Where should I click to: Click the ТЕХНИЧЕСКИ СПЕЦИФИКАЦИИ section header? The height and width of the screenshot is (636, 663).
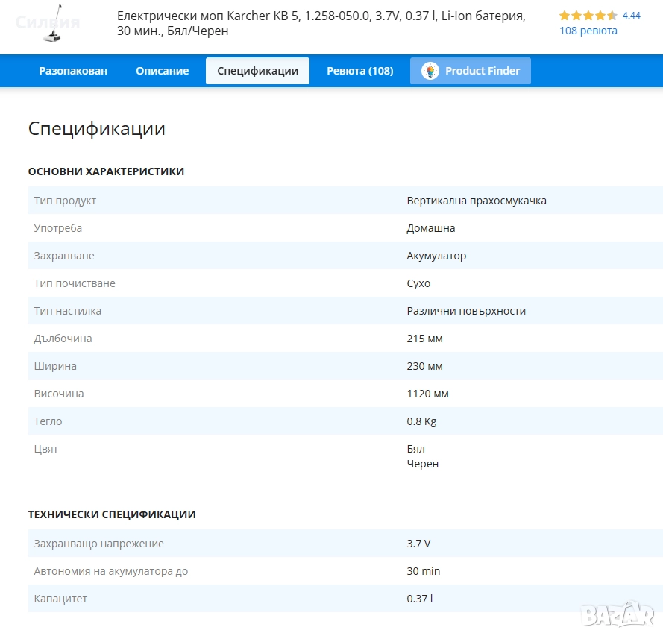click(x=112, y=514)
